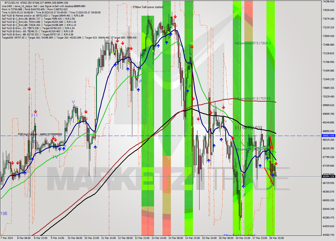Screen dimensions: 336x241
Task: Select the 72128.425 price axis label
Action: pos(328,53)
